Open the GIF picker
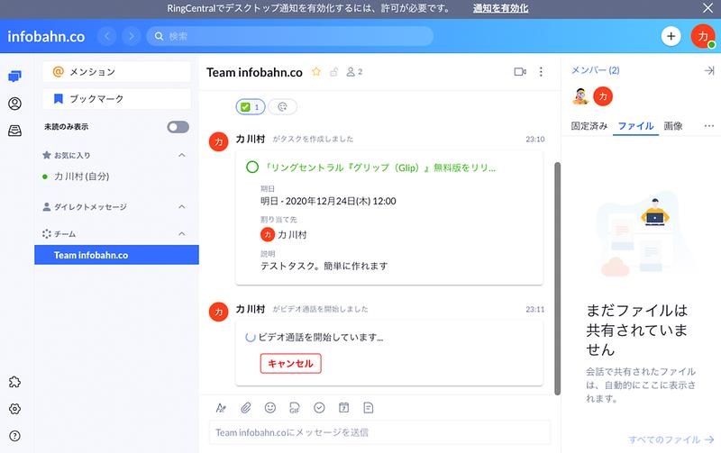Image resolution: width=721 pixels, height=453 pixels. click(295, 408)
